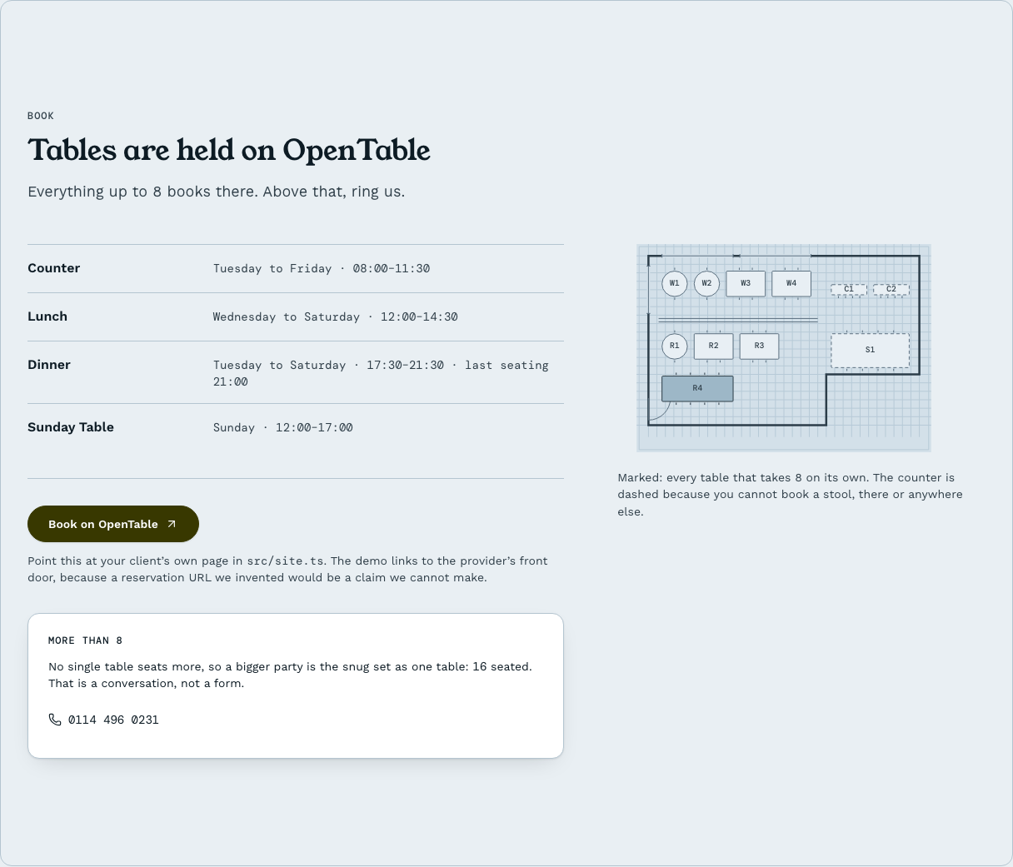Click 'No single table seats more' paragraph
The height and width of the screenshot is (867, 1013).
[x=290, y=675]
